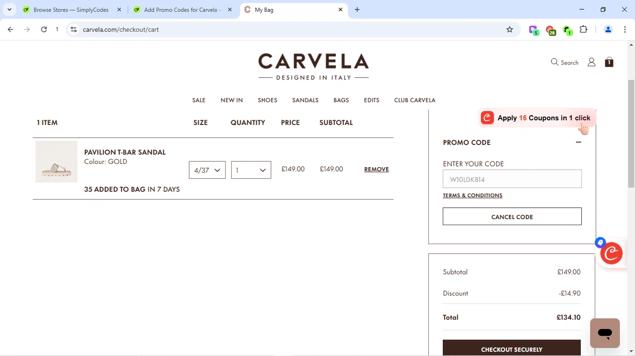
Task: Open the Chrome profile avatar
Action: coord(608,29)
